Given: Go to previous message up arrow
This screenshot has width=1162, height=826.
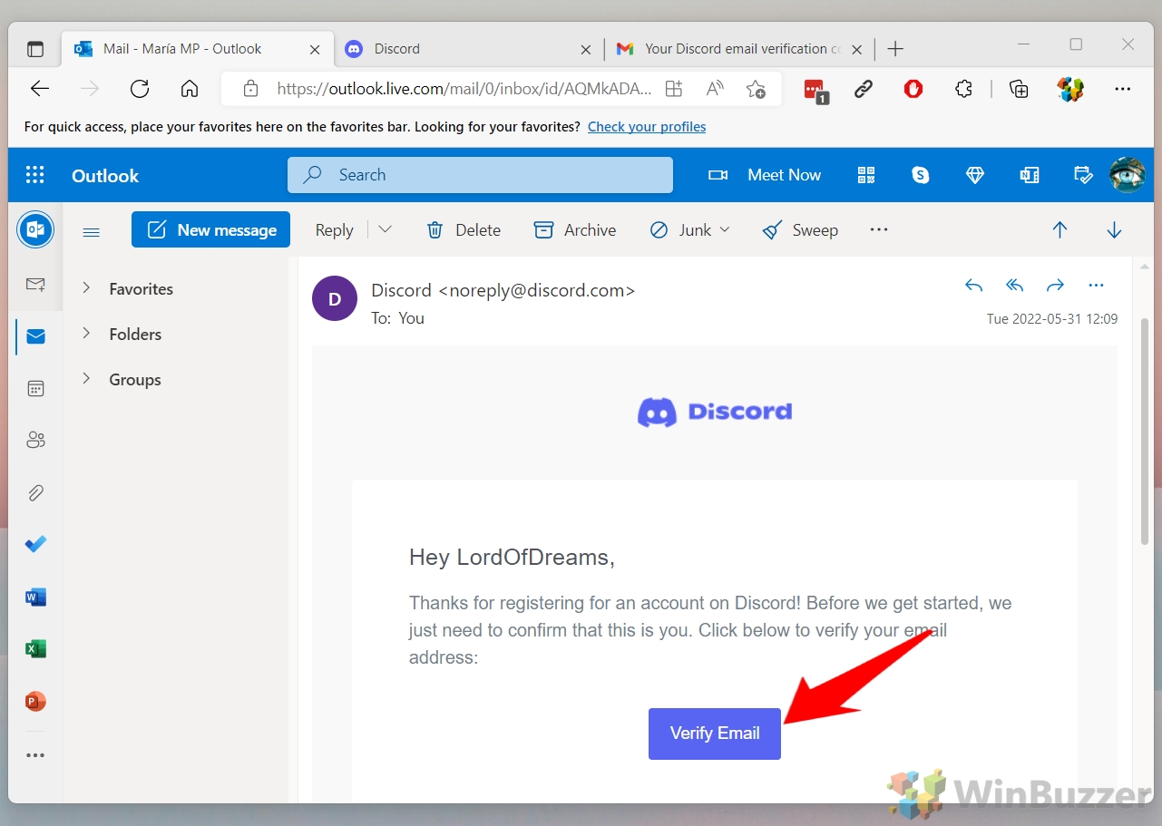Looking at the screenshot, I should tap(1059, 230).
